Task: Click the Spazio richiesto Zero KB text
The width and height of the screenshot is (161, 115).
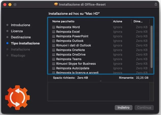Action: coord(70,78)
